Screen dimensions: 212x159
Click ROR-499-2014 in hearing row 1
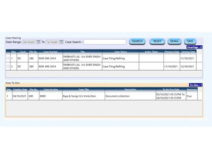[x=47, y=59]
